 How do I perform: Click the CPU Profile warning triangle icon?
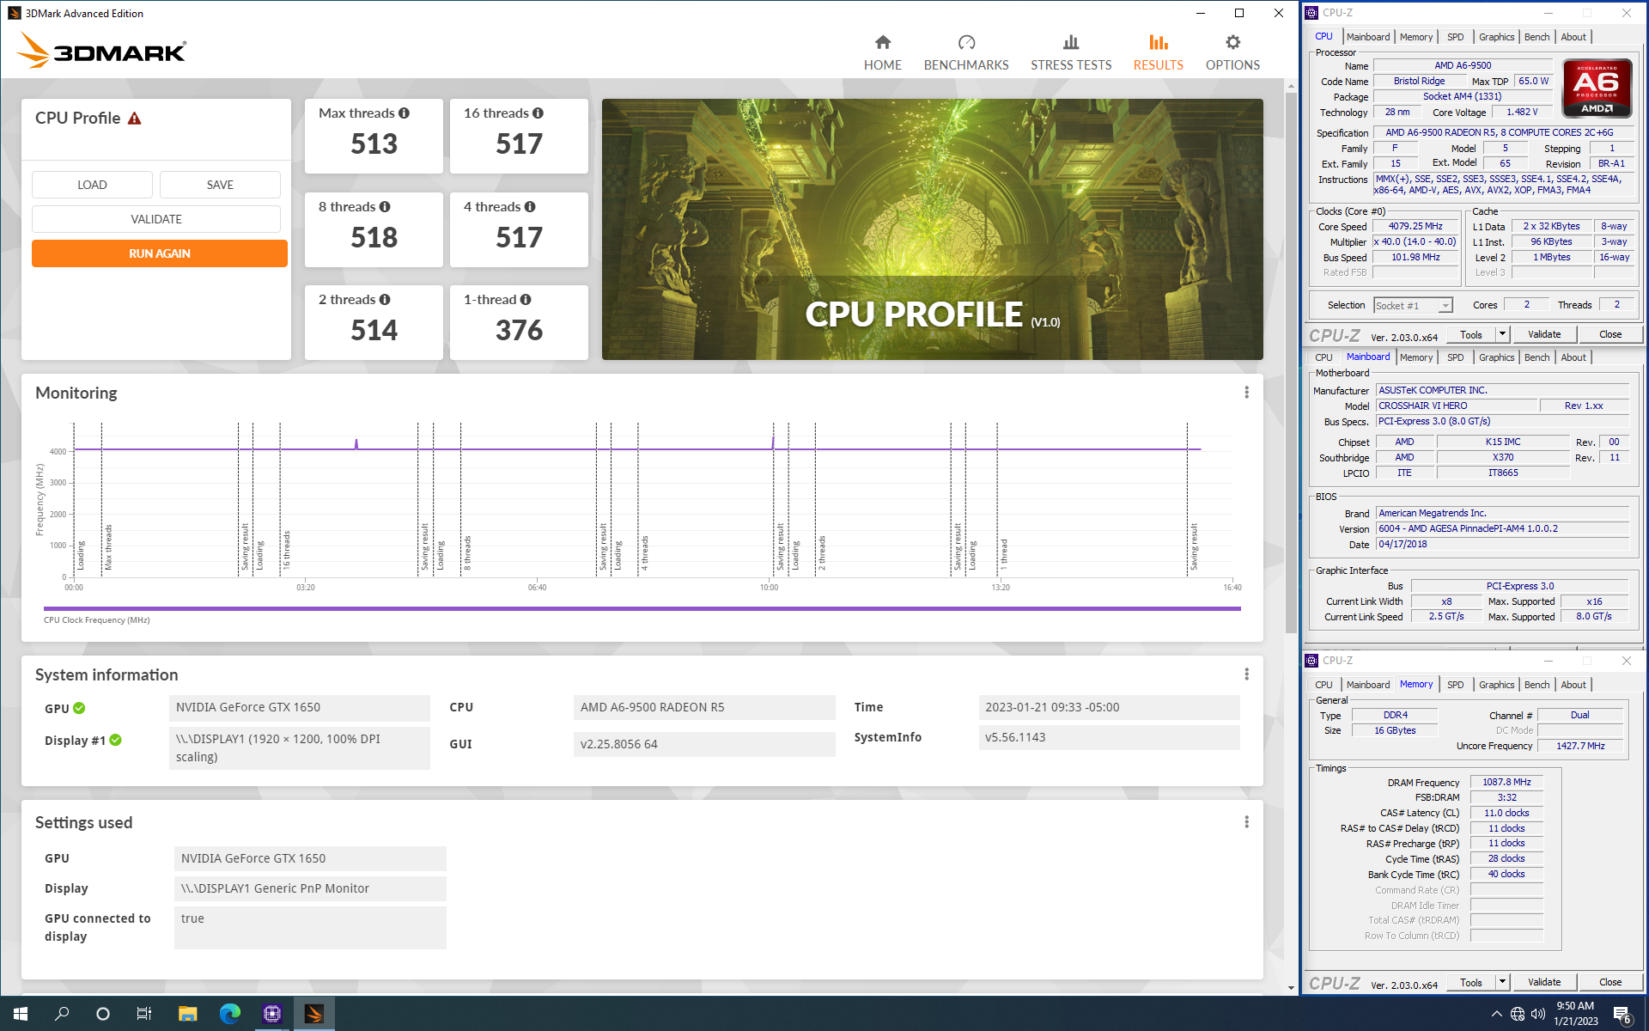[x=134, y=119]
